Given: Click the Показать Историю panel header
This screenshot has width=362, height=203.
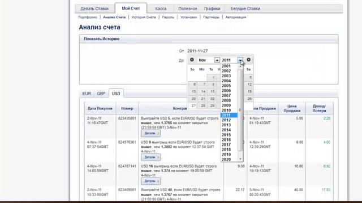Looking at the screenshot, I should (209, 39).
